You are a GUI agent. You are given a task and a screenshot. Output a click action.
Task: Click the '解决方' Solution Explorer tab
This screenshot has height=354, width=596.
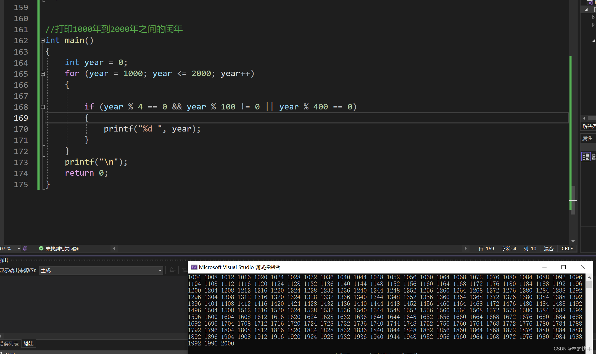589,126
